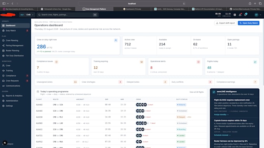Open the warning alerts triangle icon

point(240,15)
